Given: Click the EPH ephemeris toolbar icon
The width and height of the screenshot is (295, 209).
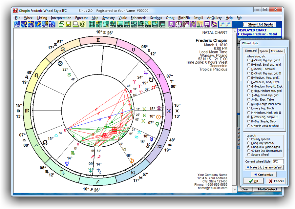Looking at the screenshot, I should (162, 24).
